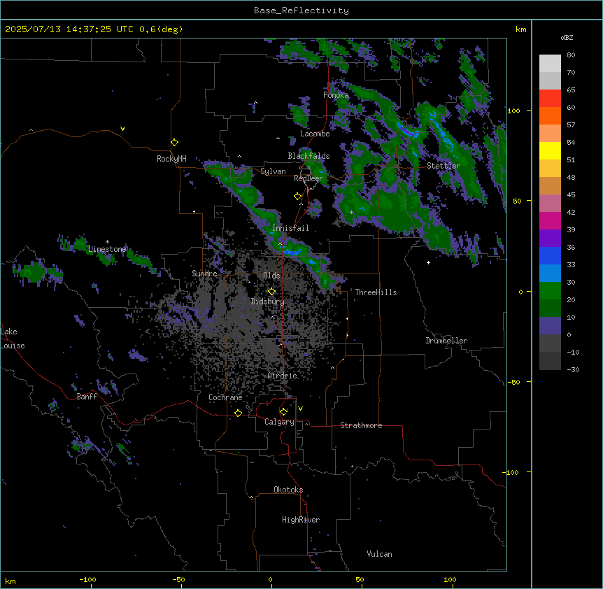Click the Sundre town label

click(204, 274)
